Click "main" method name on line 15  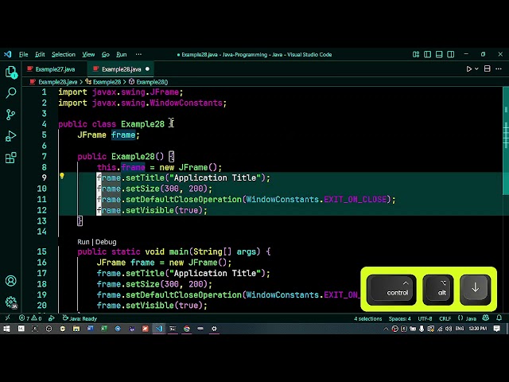(x=178, y=251)
